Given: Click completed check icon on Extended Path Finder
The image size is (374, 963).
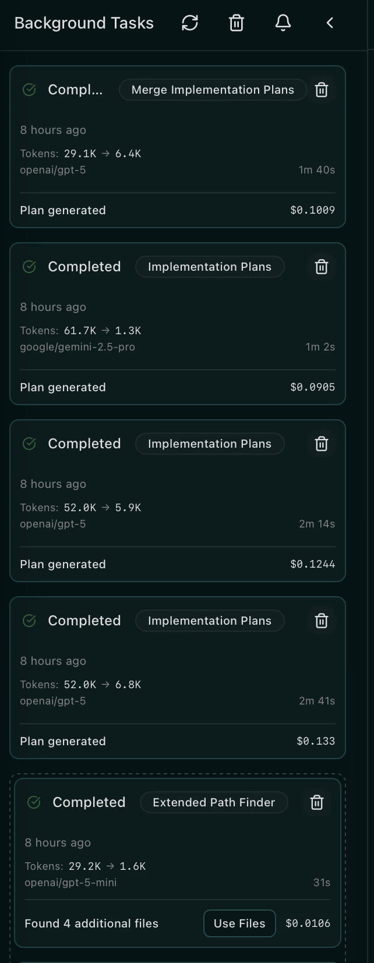Looking at the screenshot, I should (34, 802).
